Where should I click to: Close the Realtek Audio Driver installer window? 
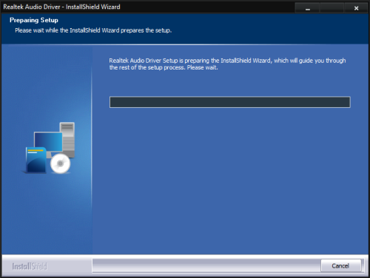[x=356, y=8]
